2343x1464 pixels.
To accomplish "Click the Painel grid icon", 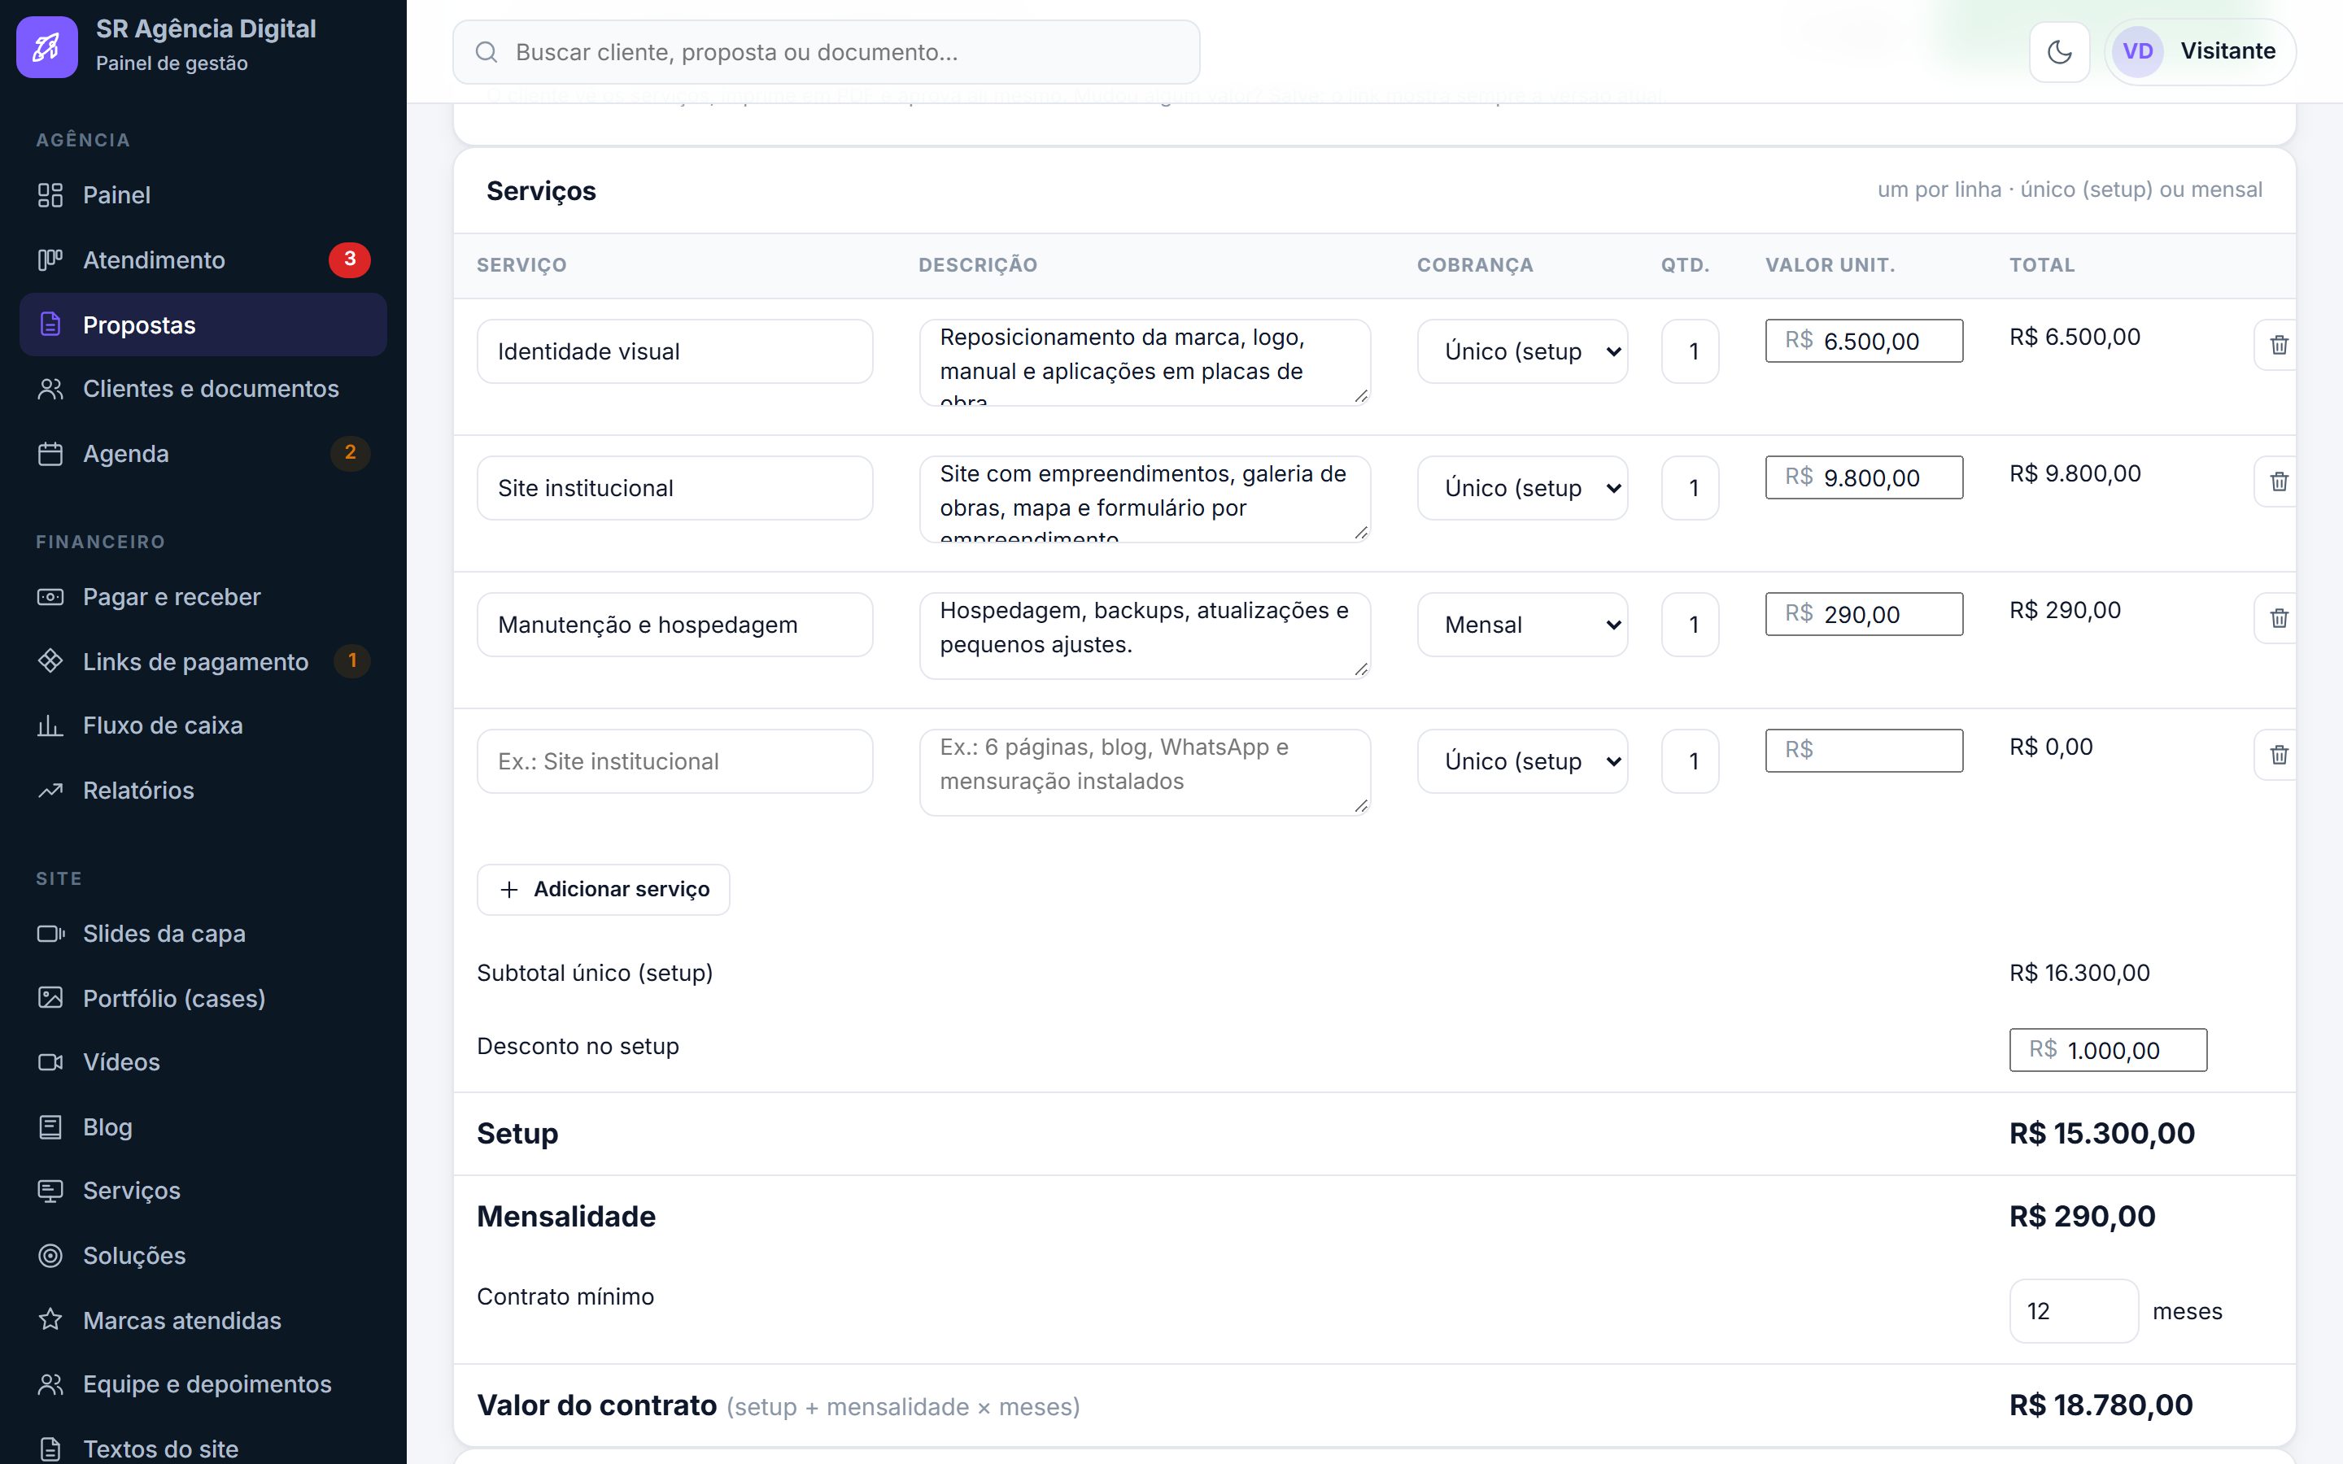I will 50,195.
